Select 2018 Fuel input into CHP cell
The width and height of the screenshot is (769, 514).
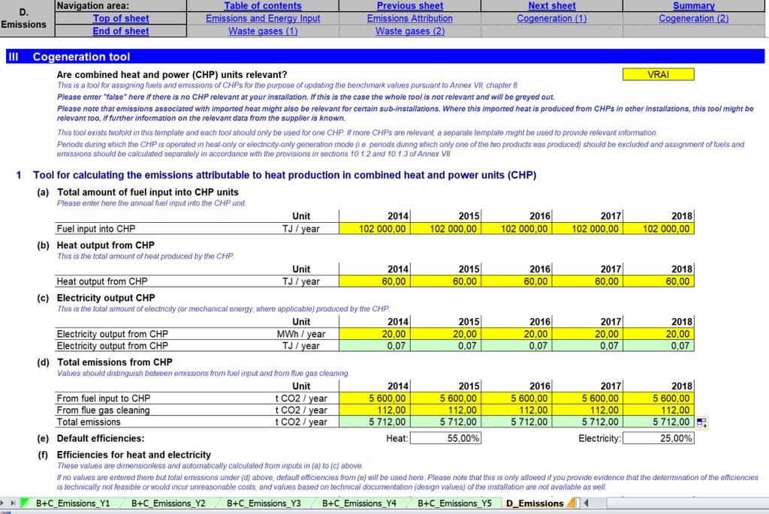pyautogui.click(x=659, y=229)
